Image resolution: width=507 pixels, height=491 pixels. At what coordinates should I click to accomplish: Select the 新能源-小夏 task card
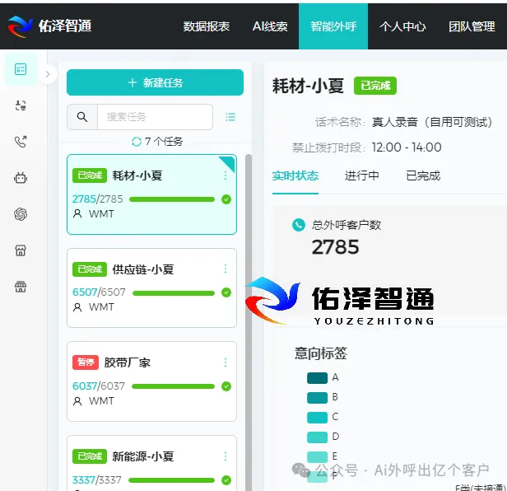pyautogui.click(x=151, y=464)
